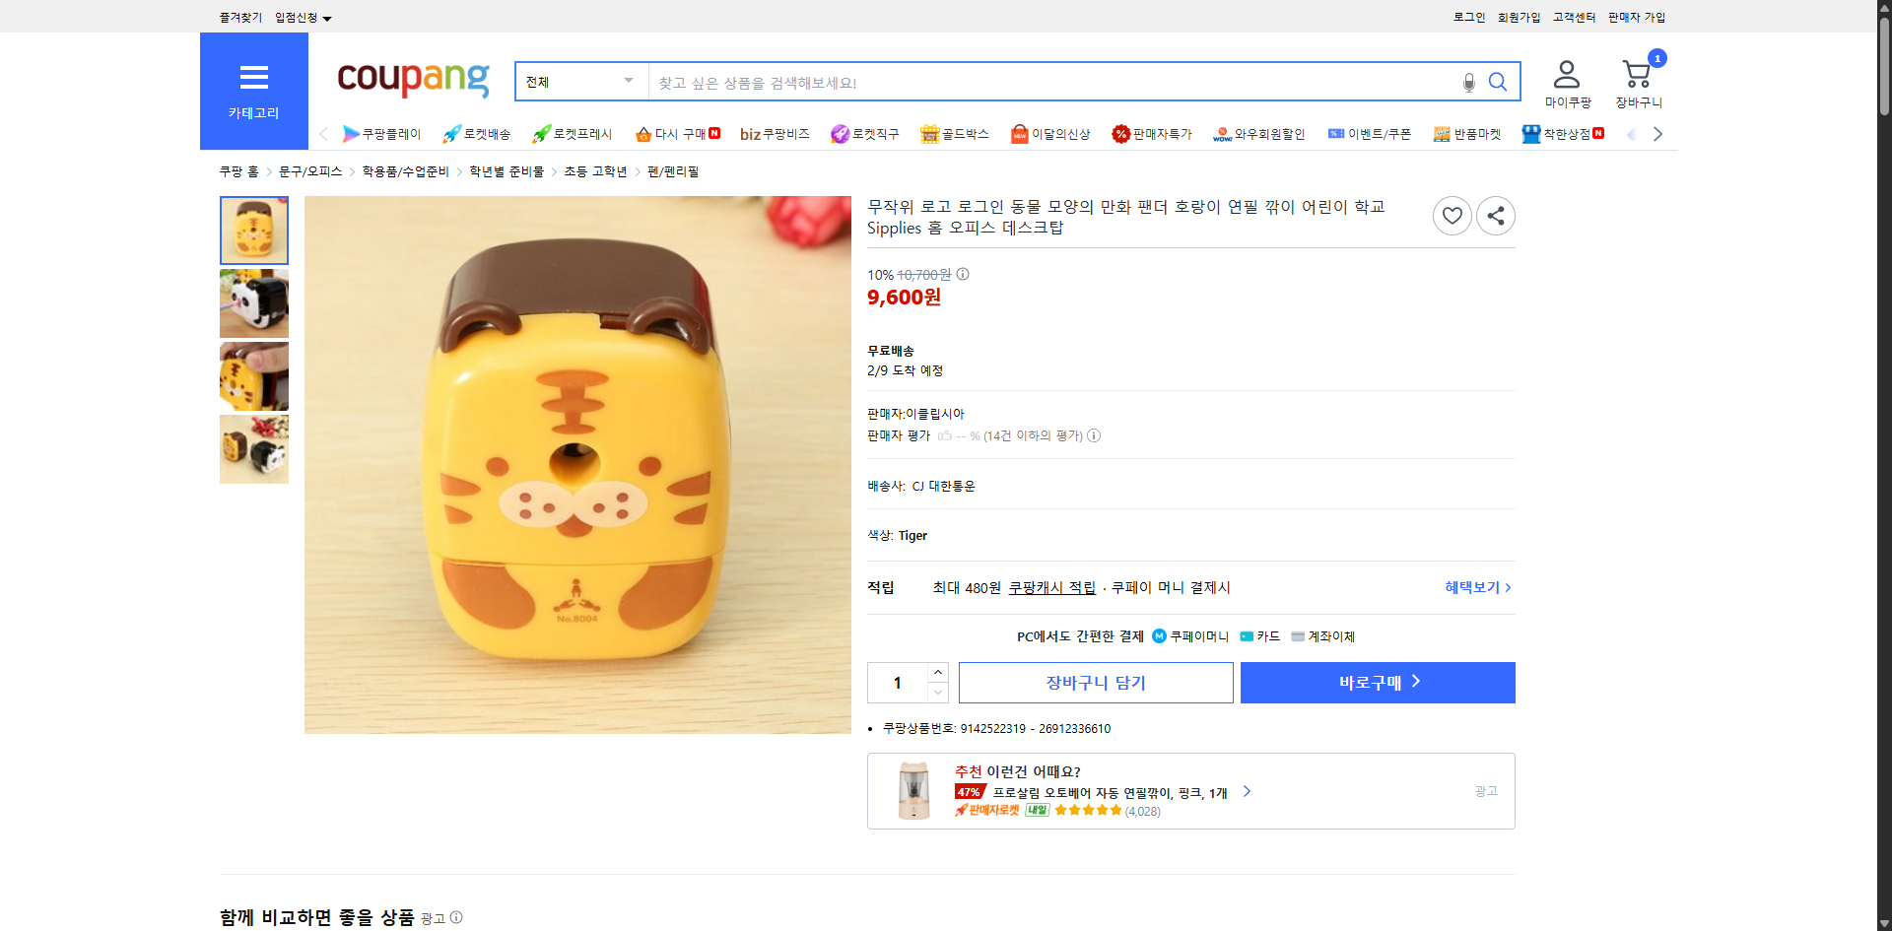
Task: Click the voice search microphone icon
Action: [x=1468, y=83]
